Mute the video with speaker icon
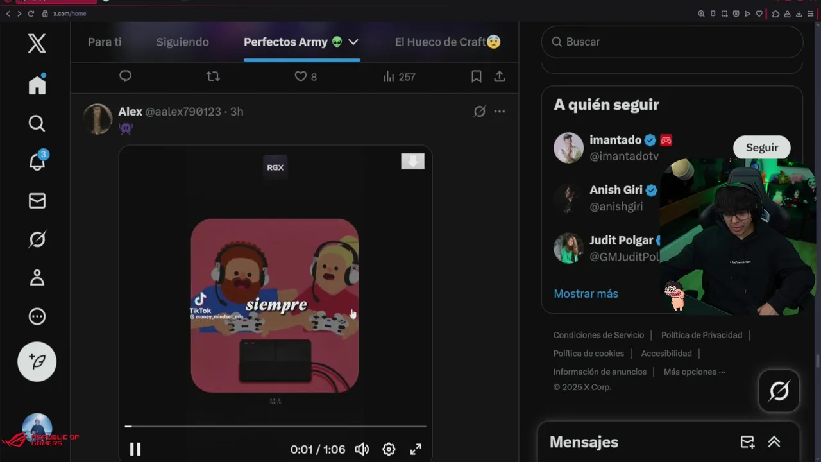The width and height of the screenshot is (821, 462). 362,449
